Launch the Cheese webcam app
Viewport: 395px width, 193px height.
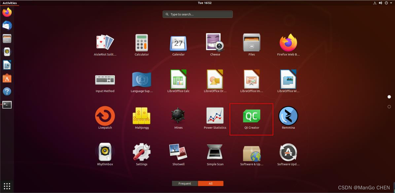click(x=215, y=42)
